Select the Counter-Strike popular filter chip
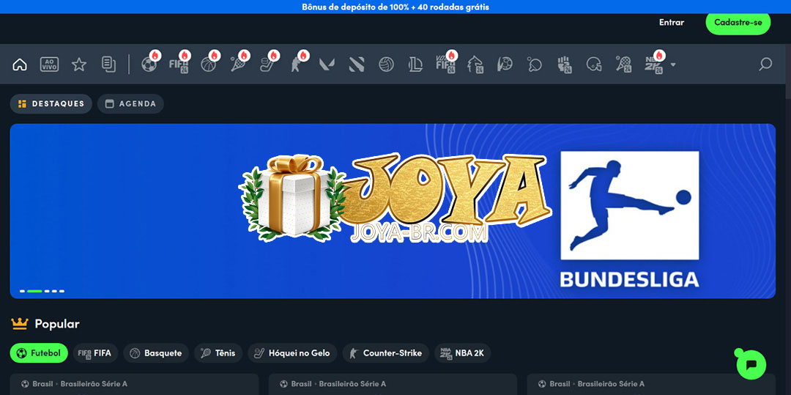This screenshot has height=395, width=791. click(386, 353)
